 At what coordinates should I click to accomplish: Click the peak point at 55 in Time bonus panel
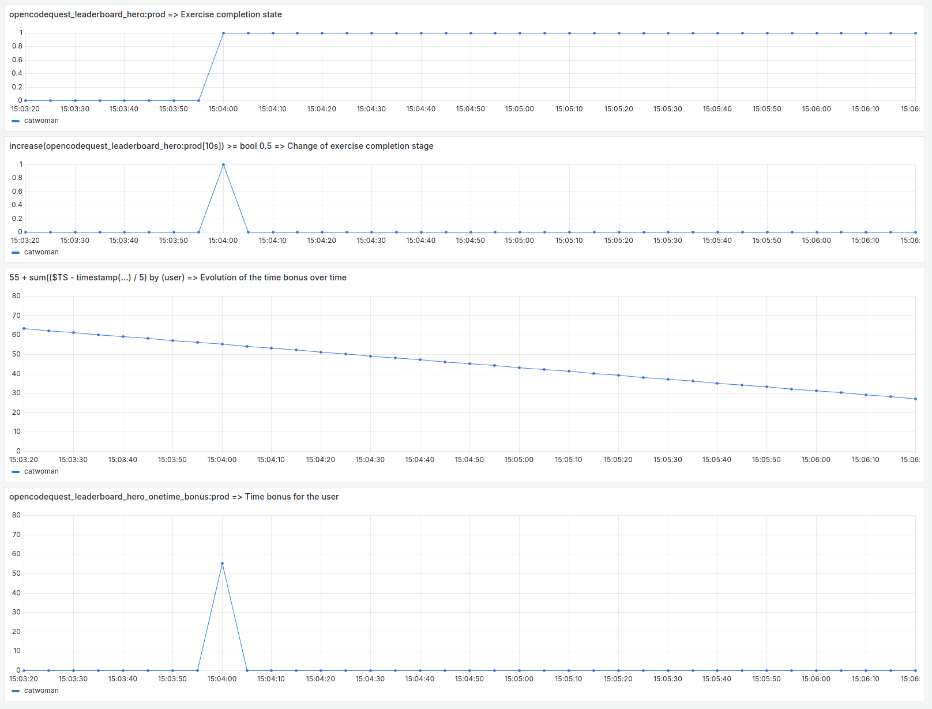click(x=222, y=564)
